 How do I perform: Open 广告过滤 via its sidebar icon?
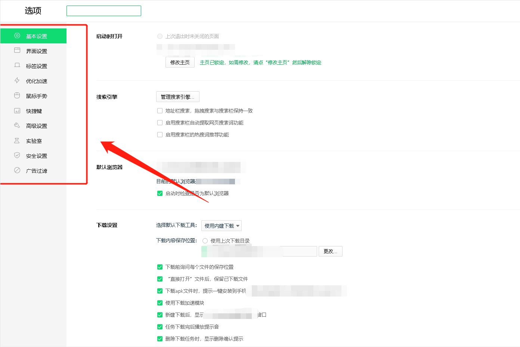coord(17,170)
